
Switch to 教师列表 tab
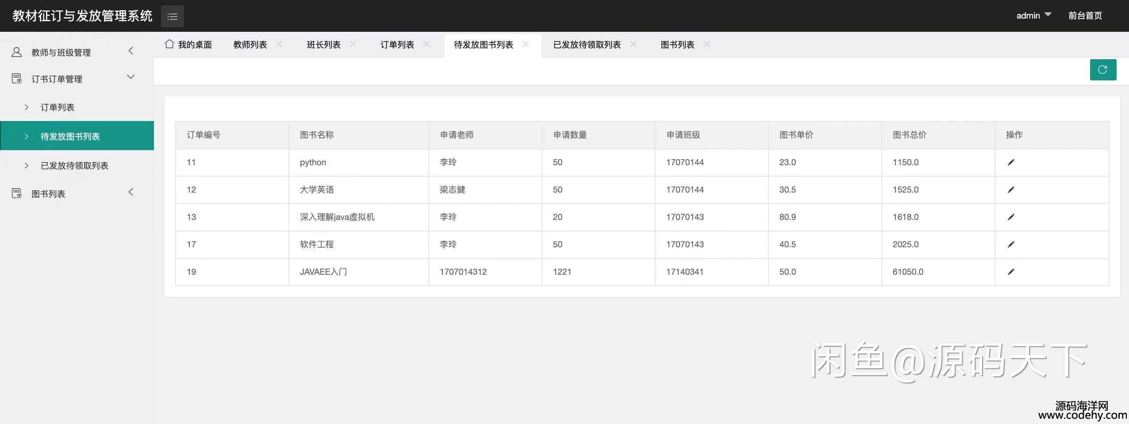(x=250, y=45)
